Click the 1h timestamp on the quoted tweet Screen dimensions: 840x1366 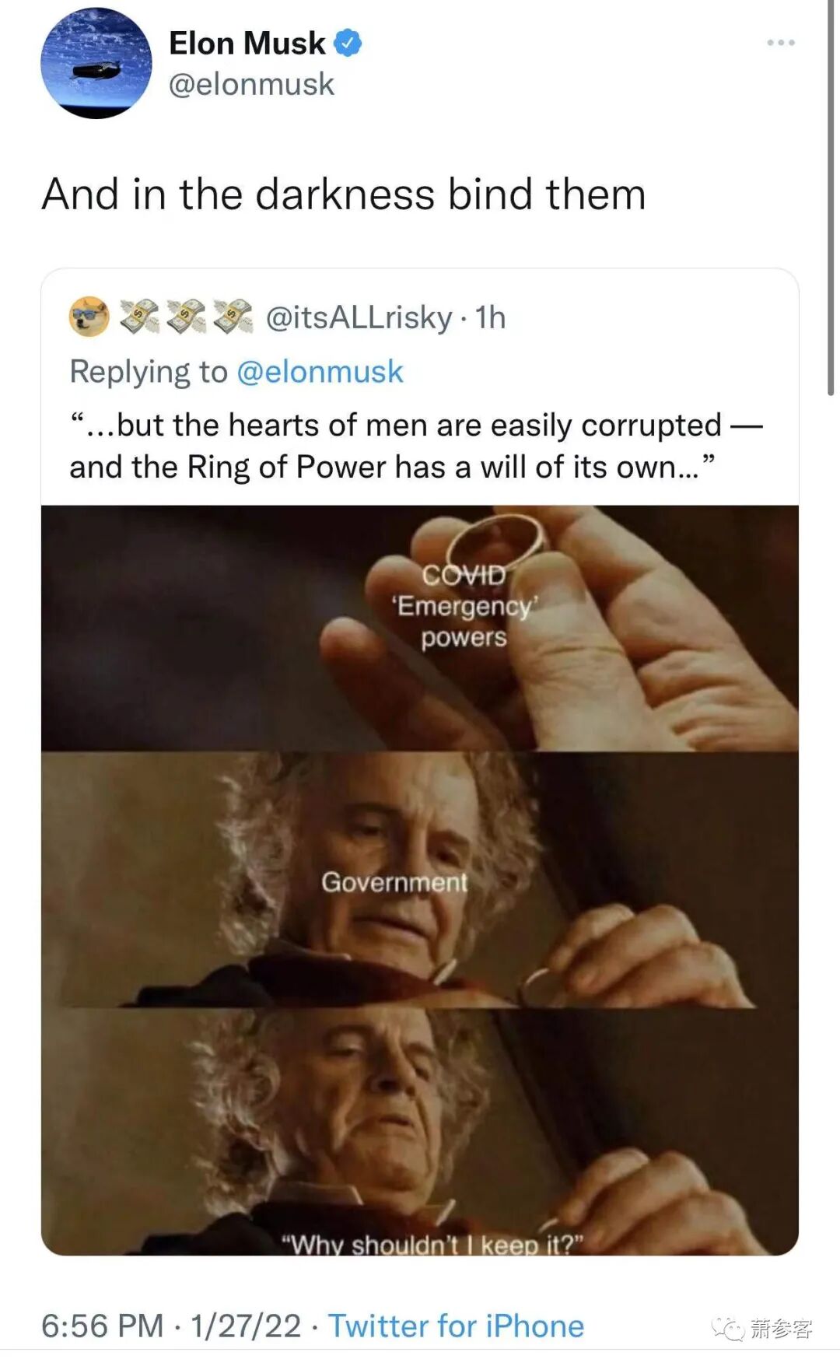click(x=490, y=317)
